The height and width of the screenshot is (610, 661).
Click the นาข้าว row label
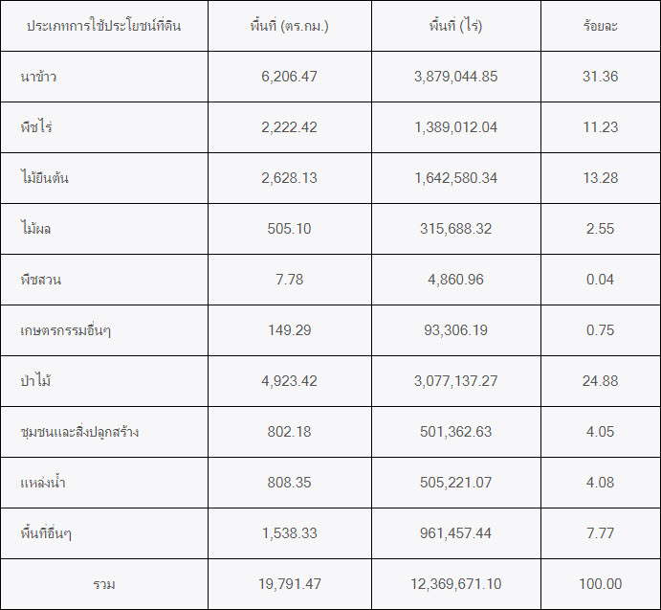(x=38, y=77)
